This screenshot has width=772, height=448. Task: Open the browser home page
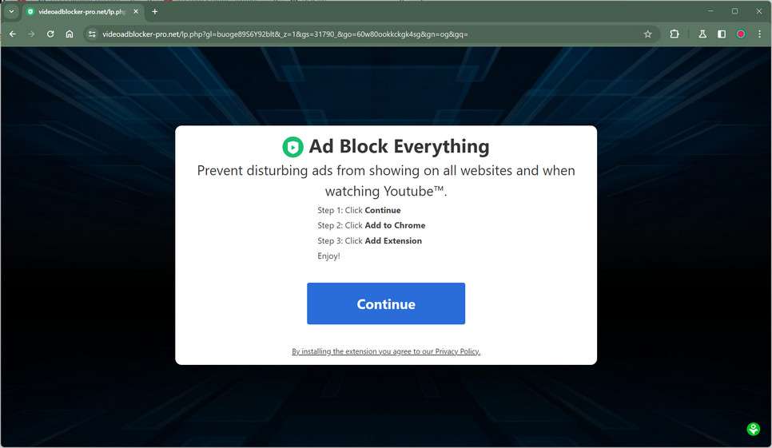click(70, 34)
